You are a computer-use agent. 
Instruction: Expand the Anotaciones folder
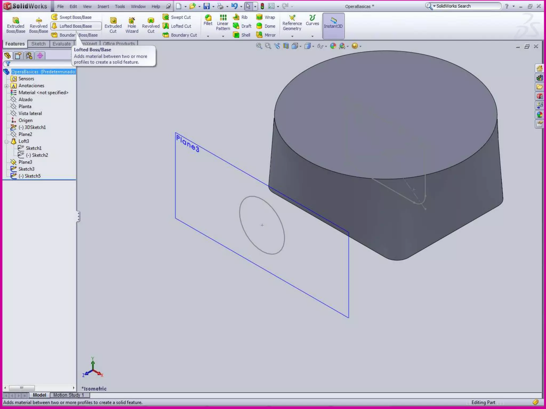pos(7,86)
